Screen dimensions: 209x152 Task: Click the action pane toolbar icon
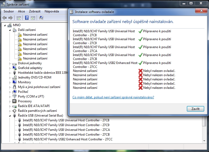(x=33, y=18)
